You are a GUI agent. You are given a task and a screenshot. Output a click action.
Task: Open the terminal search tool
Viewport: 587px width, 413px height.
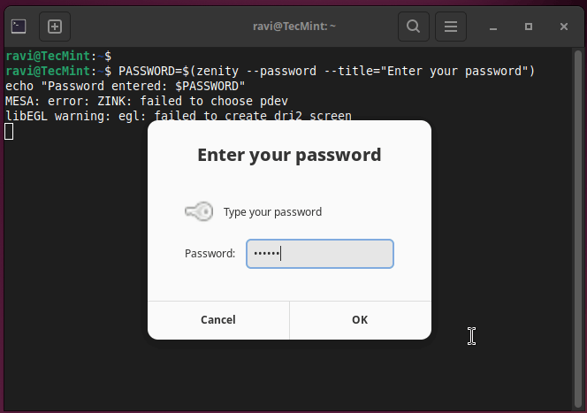[x=413, y=27]
